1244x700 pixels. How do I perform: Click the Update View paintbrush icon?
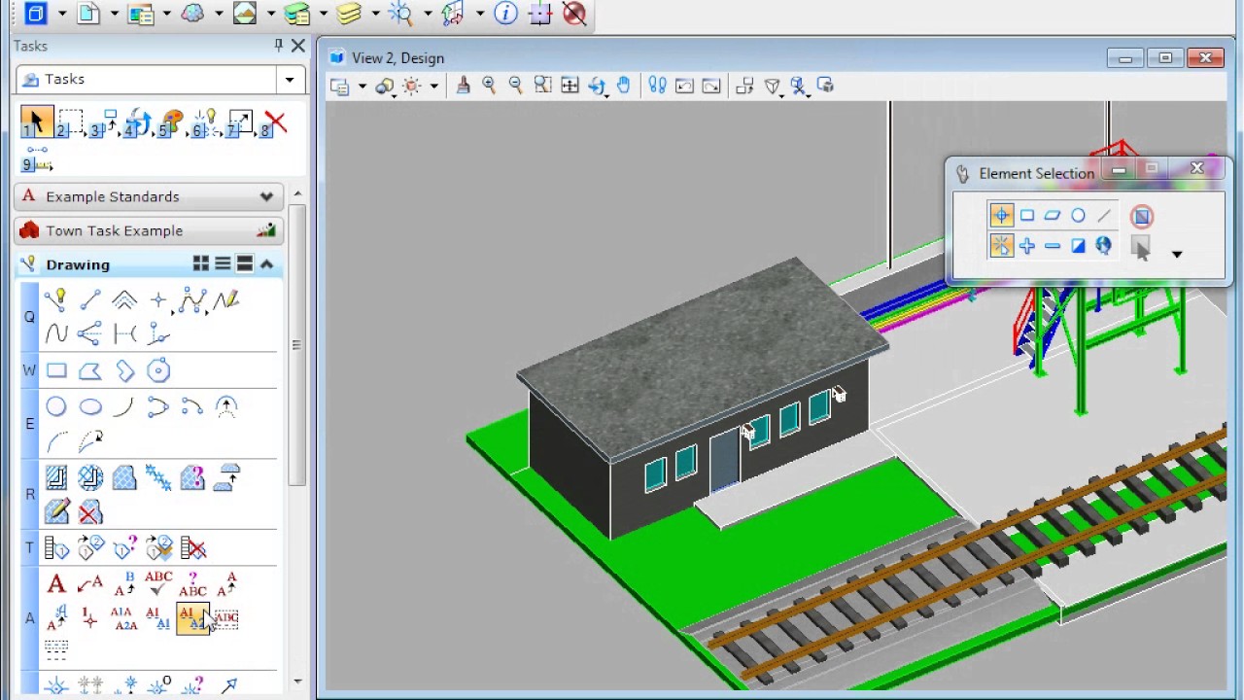(463, 86)
